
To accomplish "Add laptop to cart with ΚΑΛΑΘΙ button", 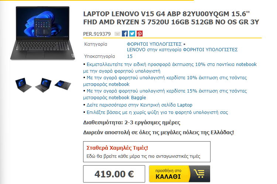I will tap(179, 174).
